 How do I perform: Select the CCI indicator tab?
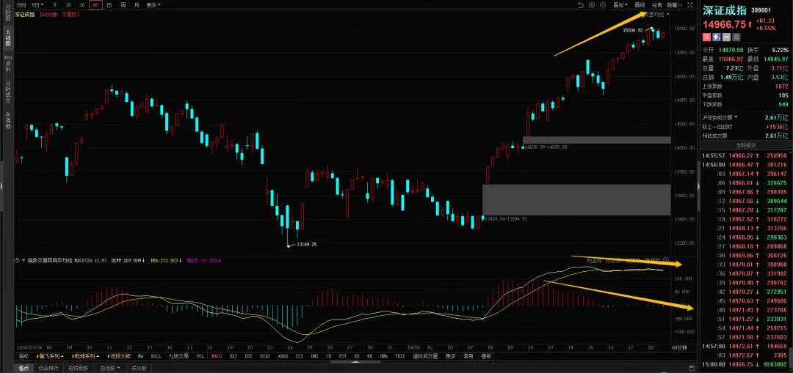[x=299, y=356]
